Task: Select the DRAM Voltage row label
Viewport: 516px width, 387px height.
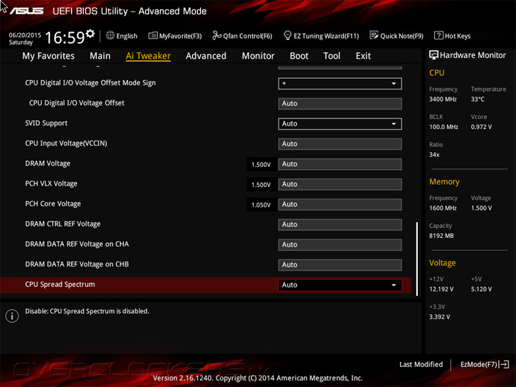Action: click(x=48, y=163)
